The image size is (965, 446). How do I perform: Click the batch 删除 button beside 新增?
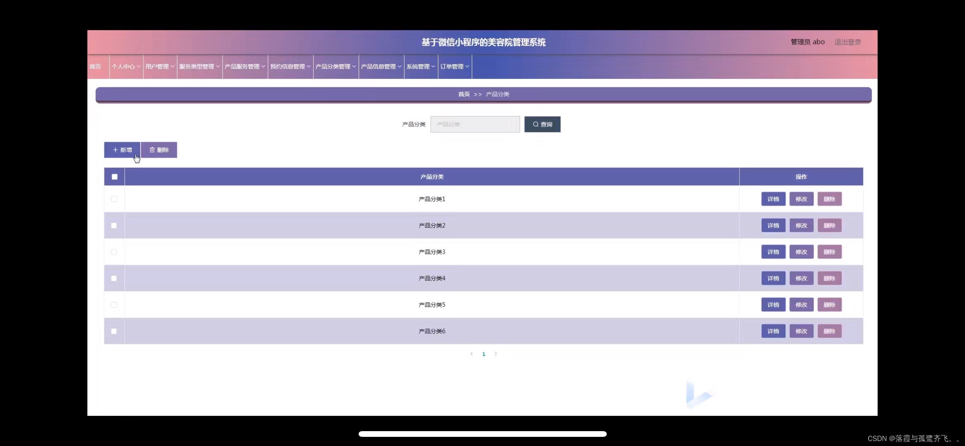click(x=159, y=150)
